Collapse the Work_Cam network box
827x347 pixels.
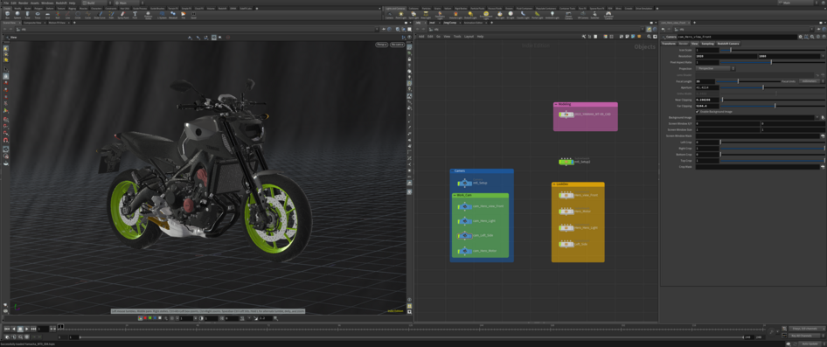[455, 195]
